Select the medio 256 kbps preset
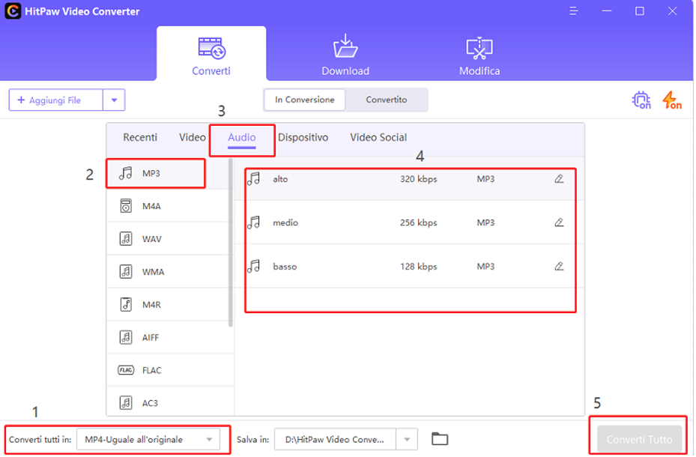Image resolution: width=696 pixels, height=457 pixels. pos(410,223)
